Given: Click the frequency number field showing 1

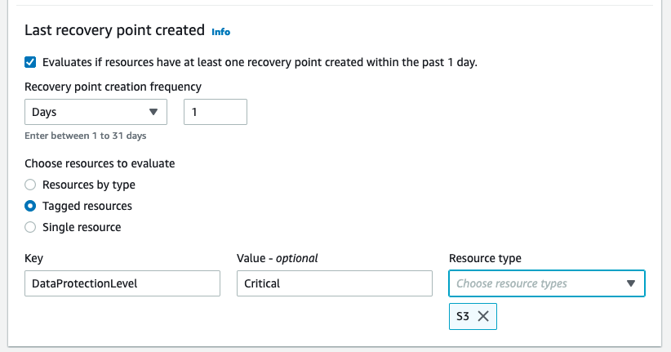Looking at the screenshot, I should click(216, 113).
